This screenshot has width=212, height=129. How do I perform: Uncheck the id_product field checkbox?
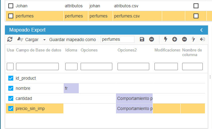pos(11,78)
